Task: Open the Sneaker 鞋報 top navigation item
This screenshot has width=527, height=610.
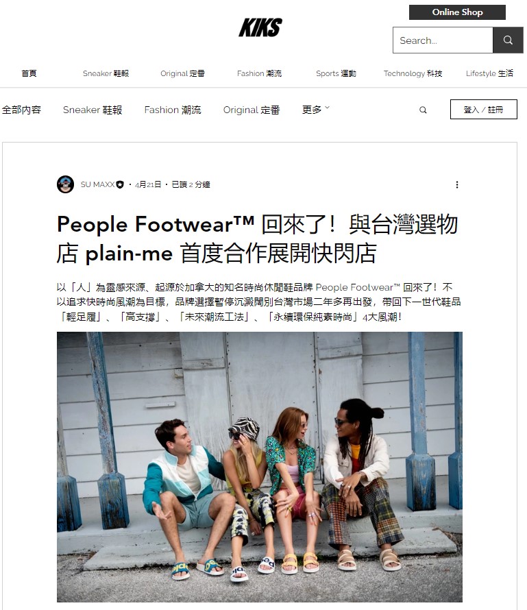Action: [106, 73]
